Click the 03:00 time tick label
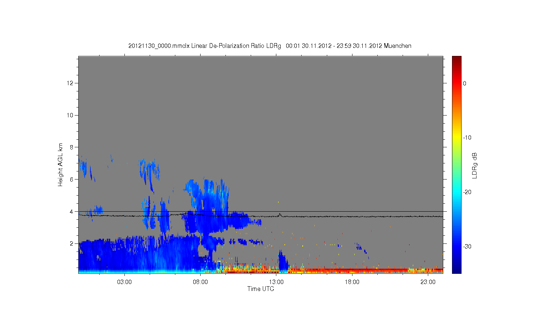The height and width of the screenshot is (329, 549). coord(124,282)
